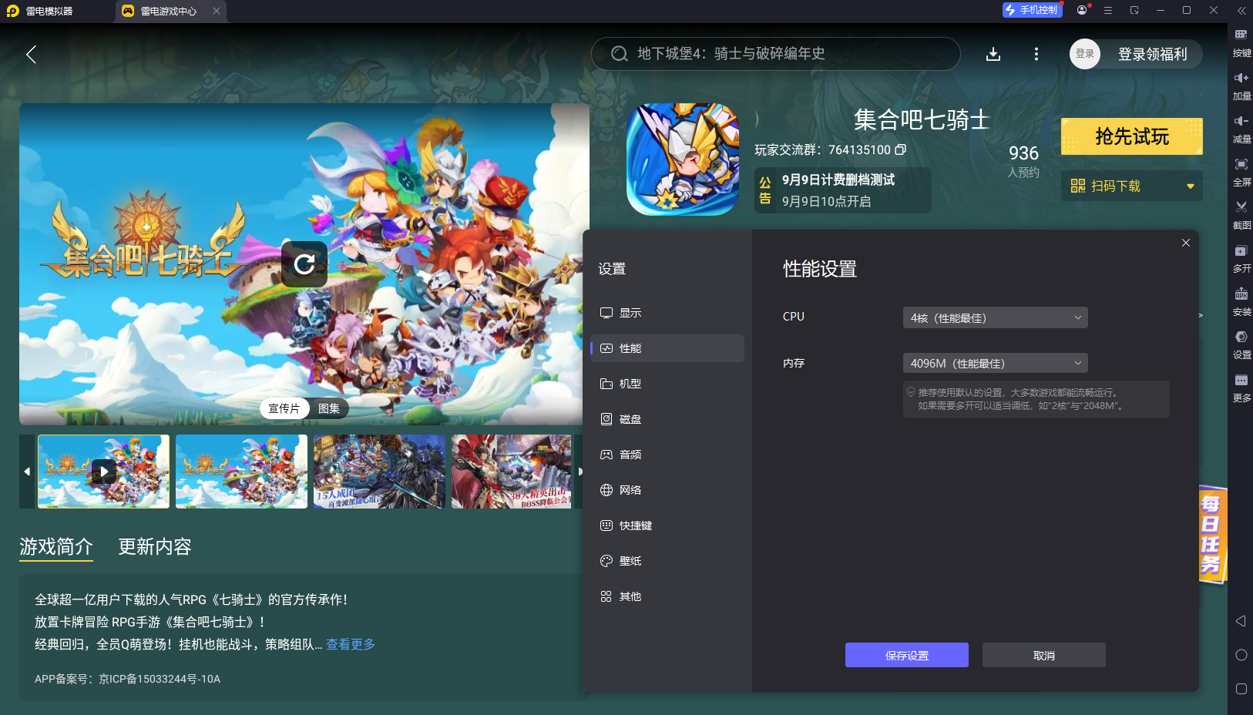Viewport: 1253px width, 715px height.
Task: Select 其他 in settings menu
Action: (x=667, y=596)
